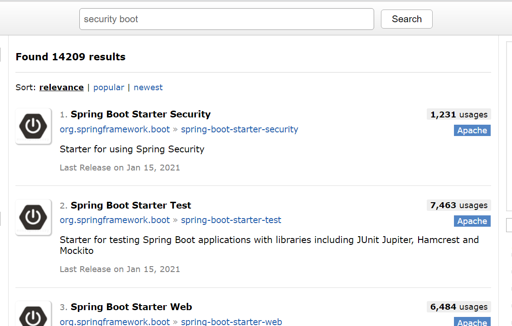Open spring-boot-starter-security artifact link

[239, 129]
